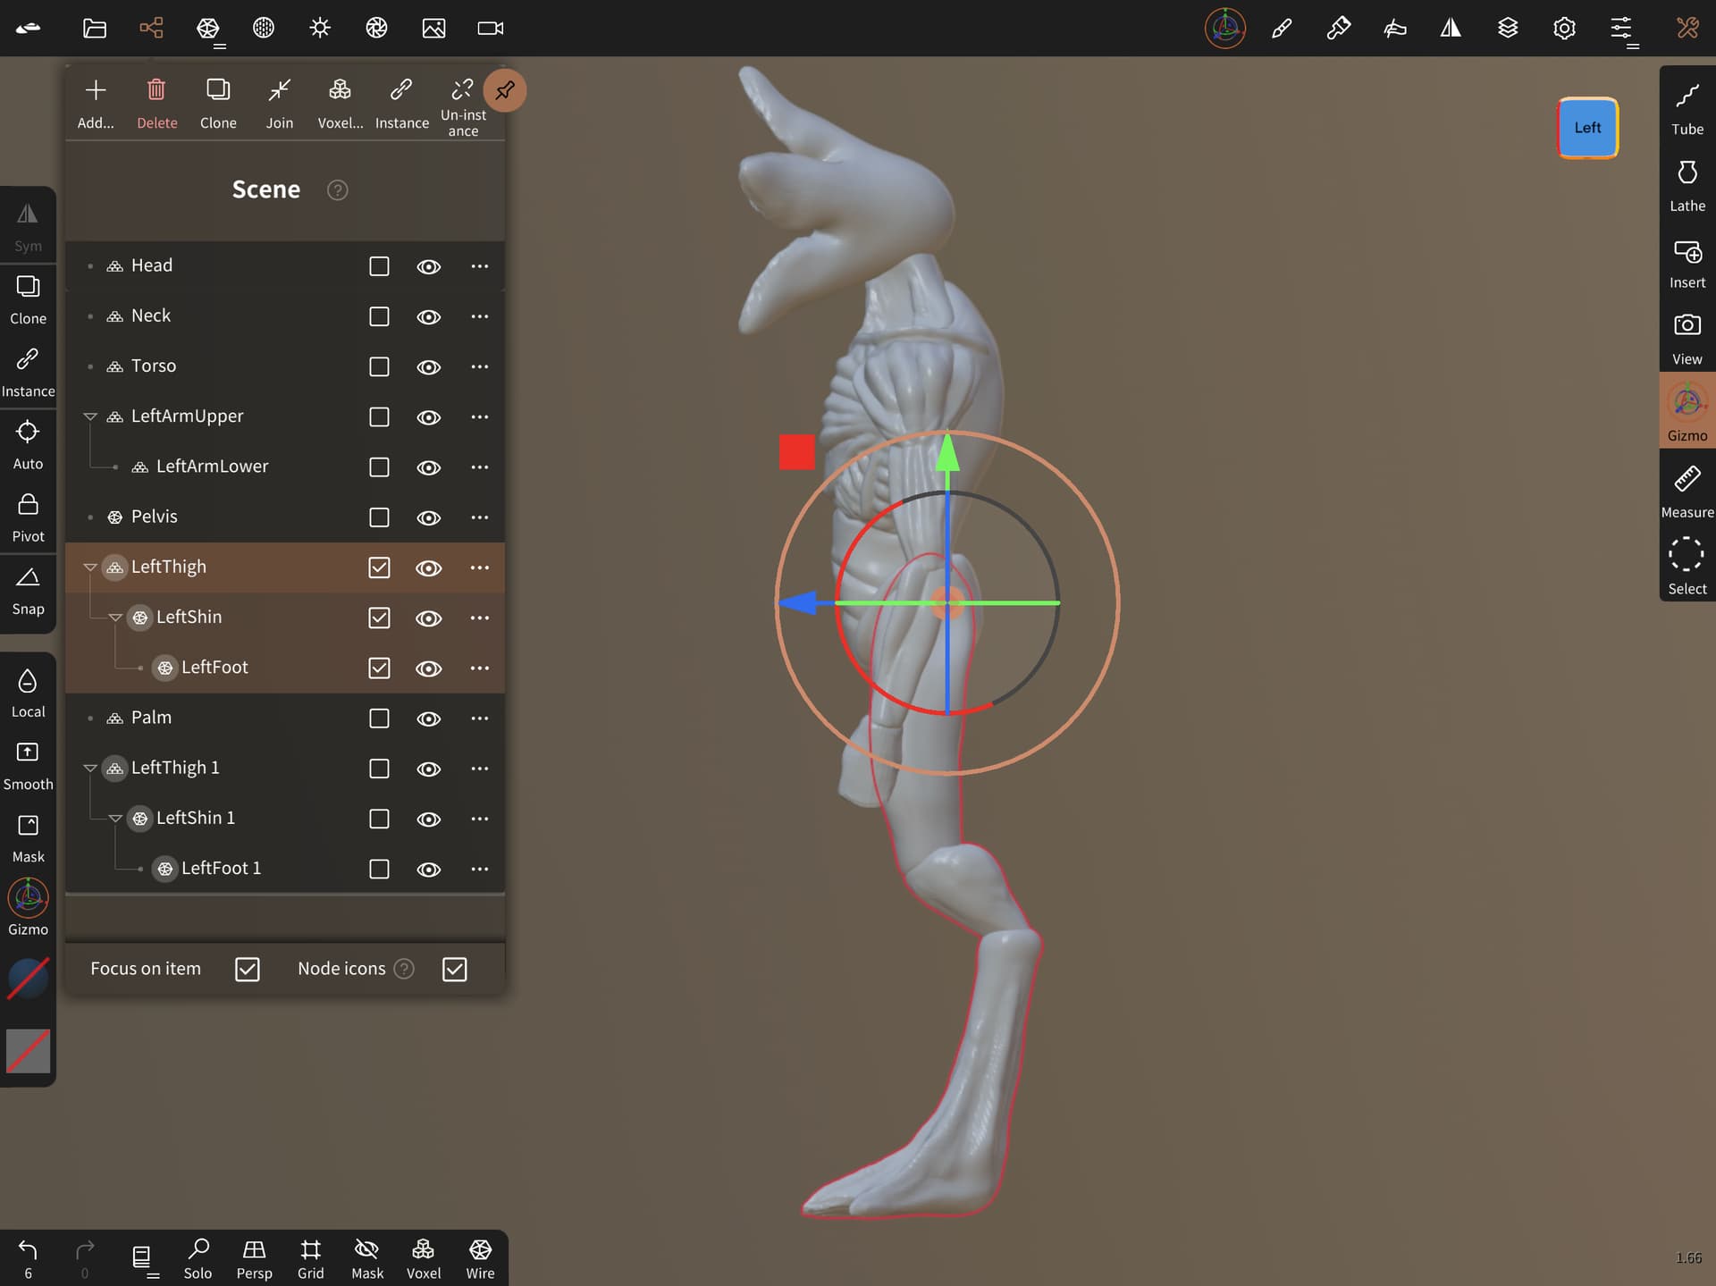Check the Torso selection checkbox
The height and width of the screenshot is (1286, 1716).
click(379, 366)
